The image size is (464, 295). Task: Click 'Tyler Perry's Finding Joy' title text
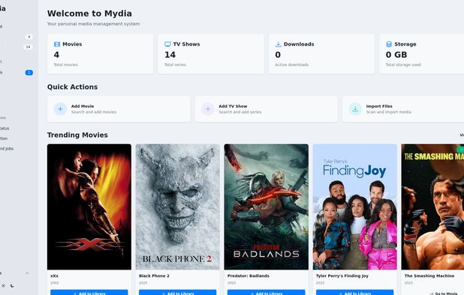pos(342,276)
